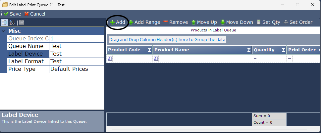Add a product to the label queue
Image resolution: width=321 pixels, height=133 pixels.
[118, 22]
